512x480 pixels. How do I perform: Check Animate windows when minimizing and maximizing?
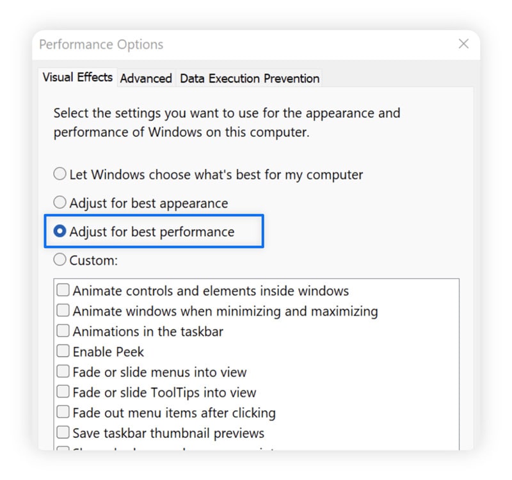tap(63, 310)
